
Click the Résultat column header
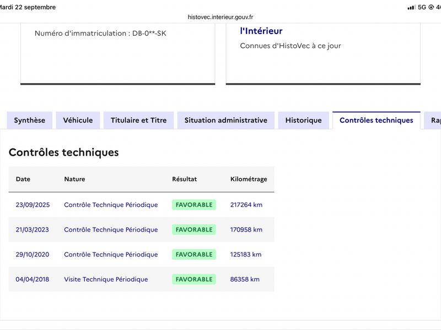click(185, 179)
